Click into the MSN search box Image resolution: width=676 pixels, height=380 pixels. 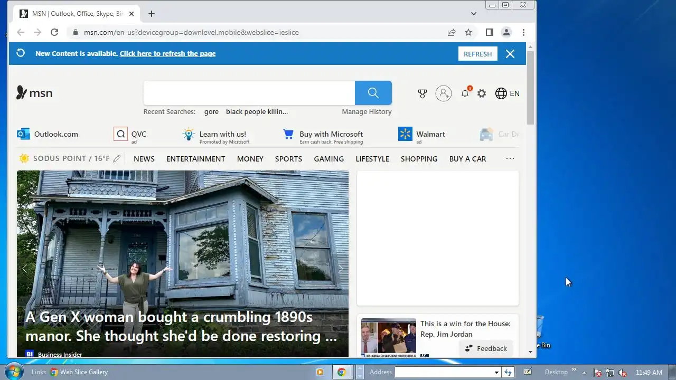[x=249, y=93]
